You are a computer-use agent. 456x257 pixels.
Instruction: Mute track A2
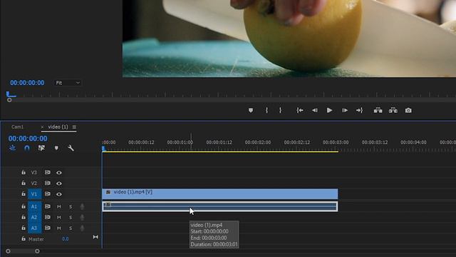coord(59,217)
